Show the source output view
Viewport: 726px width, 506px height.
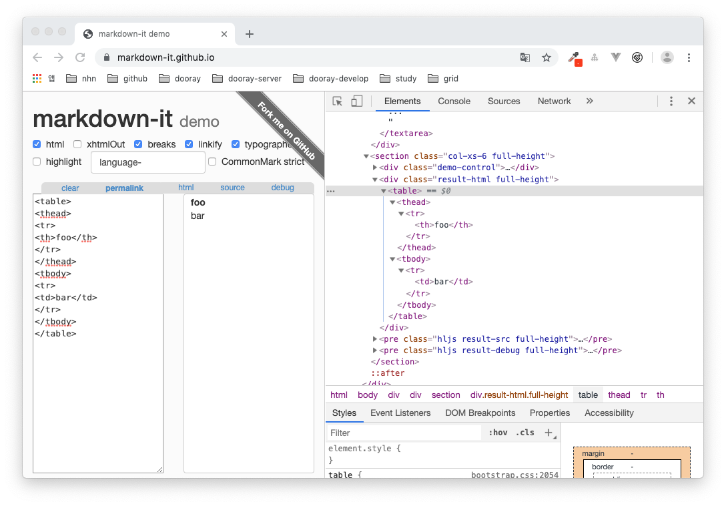pyautogui.click(x=232, y=188)
